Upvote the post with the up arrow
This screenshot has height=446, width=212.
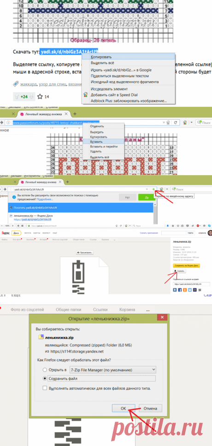(x=17, y=97)
